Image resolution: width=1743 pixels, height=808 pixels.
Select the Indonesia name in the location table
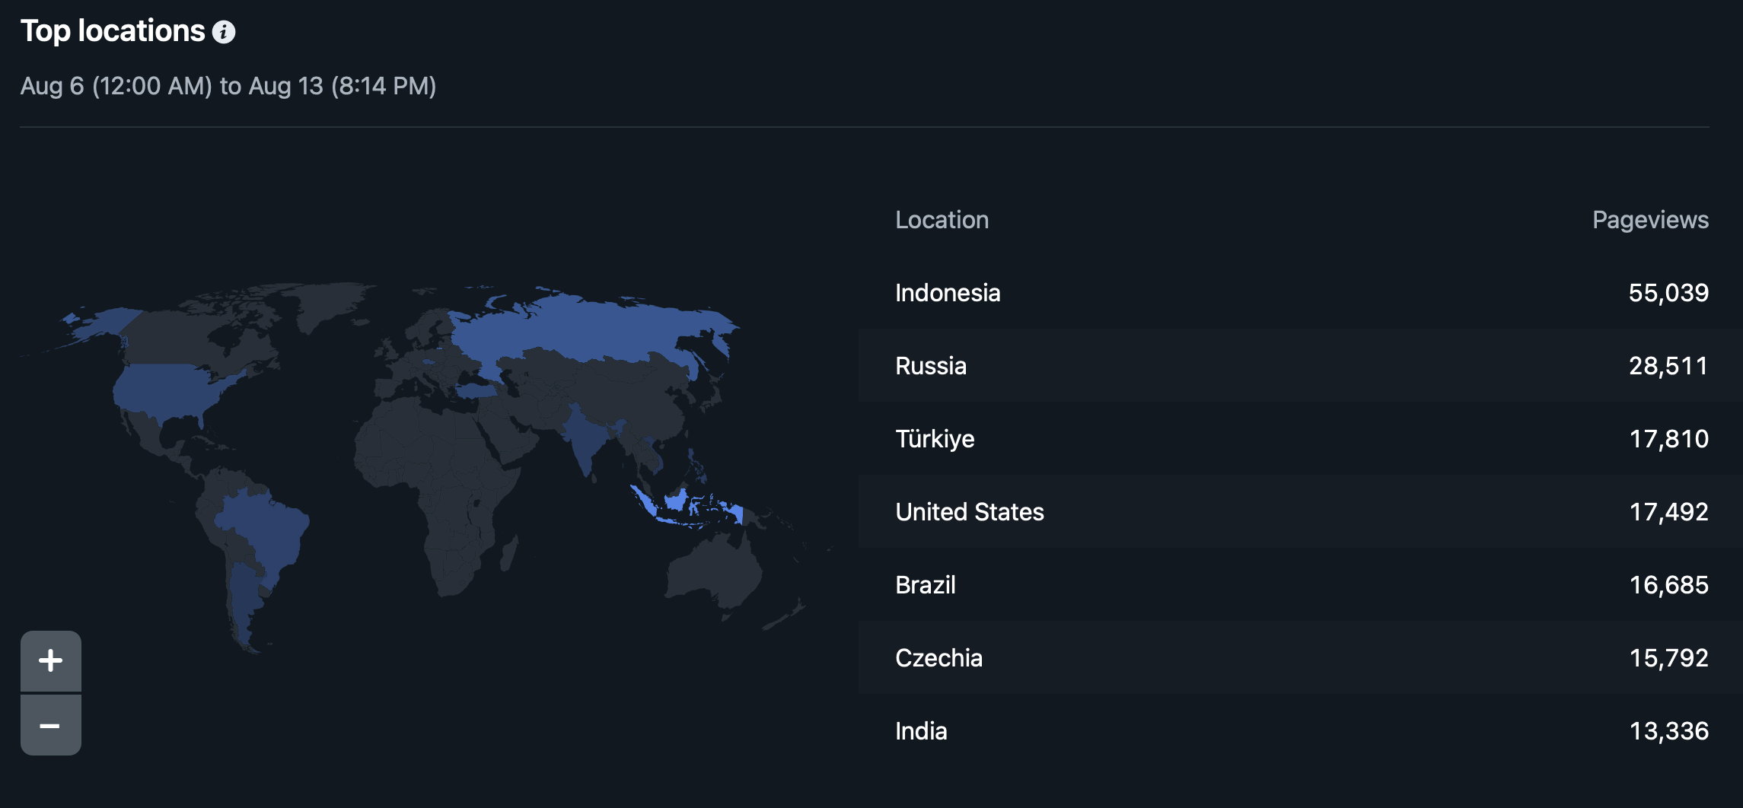click(947, 293)
